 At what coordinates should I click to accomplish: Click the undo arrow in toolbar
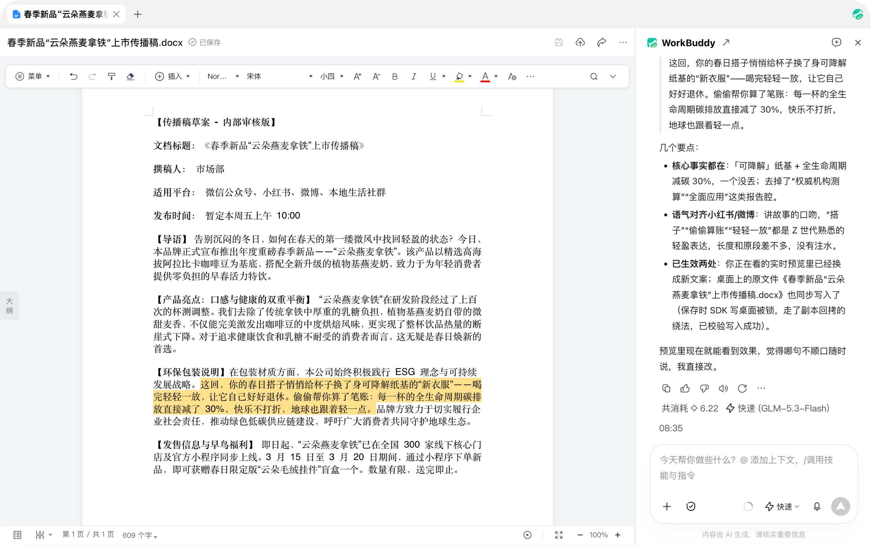point(73,76)
